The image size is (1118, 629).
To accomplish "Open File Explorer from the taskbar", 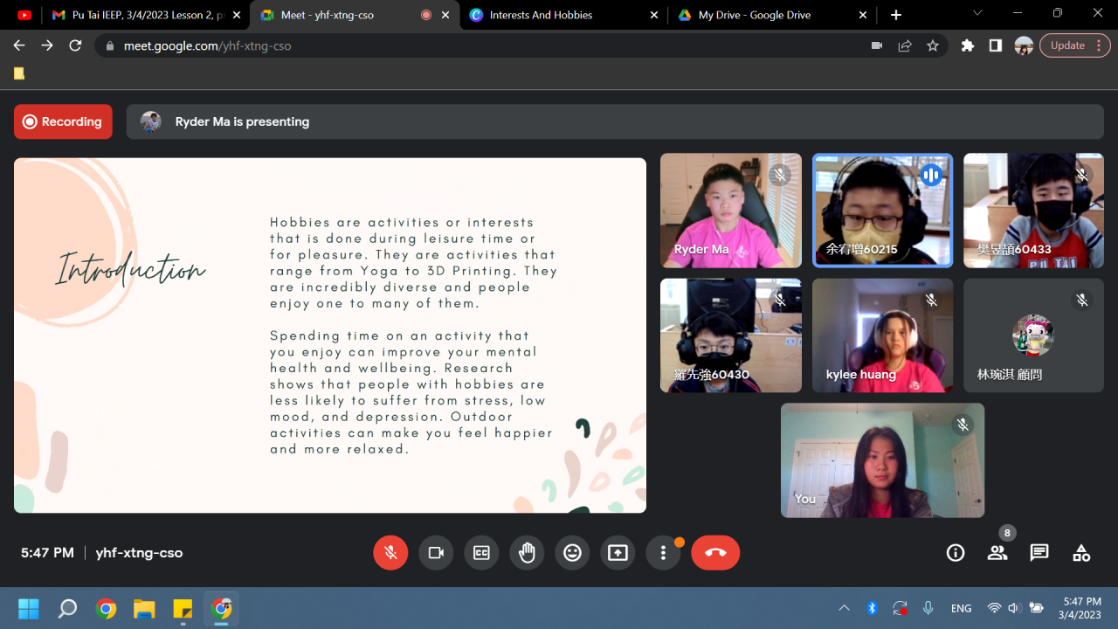I will tap(144, 608).
